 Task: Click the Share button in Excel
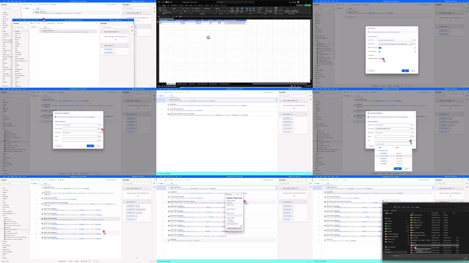308,5
